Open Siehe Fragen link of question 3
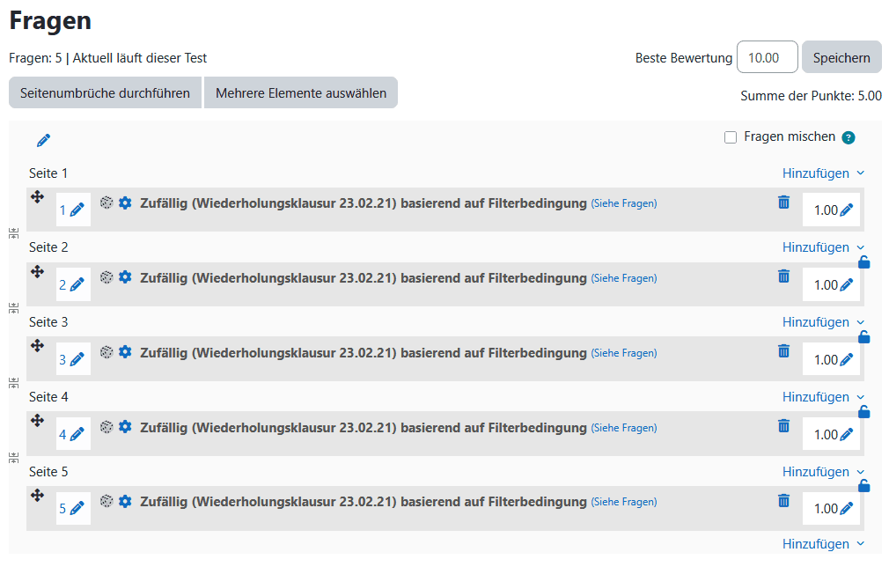The image size is (889, 567). (624, 353)
